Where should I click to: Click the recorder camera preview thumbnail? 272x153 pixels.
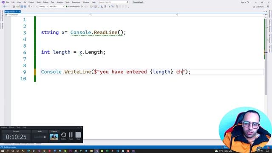point(54,137)
